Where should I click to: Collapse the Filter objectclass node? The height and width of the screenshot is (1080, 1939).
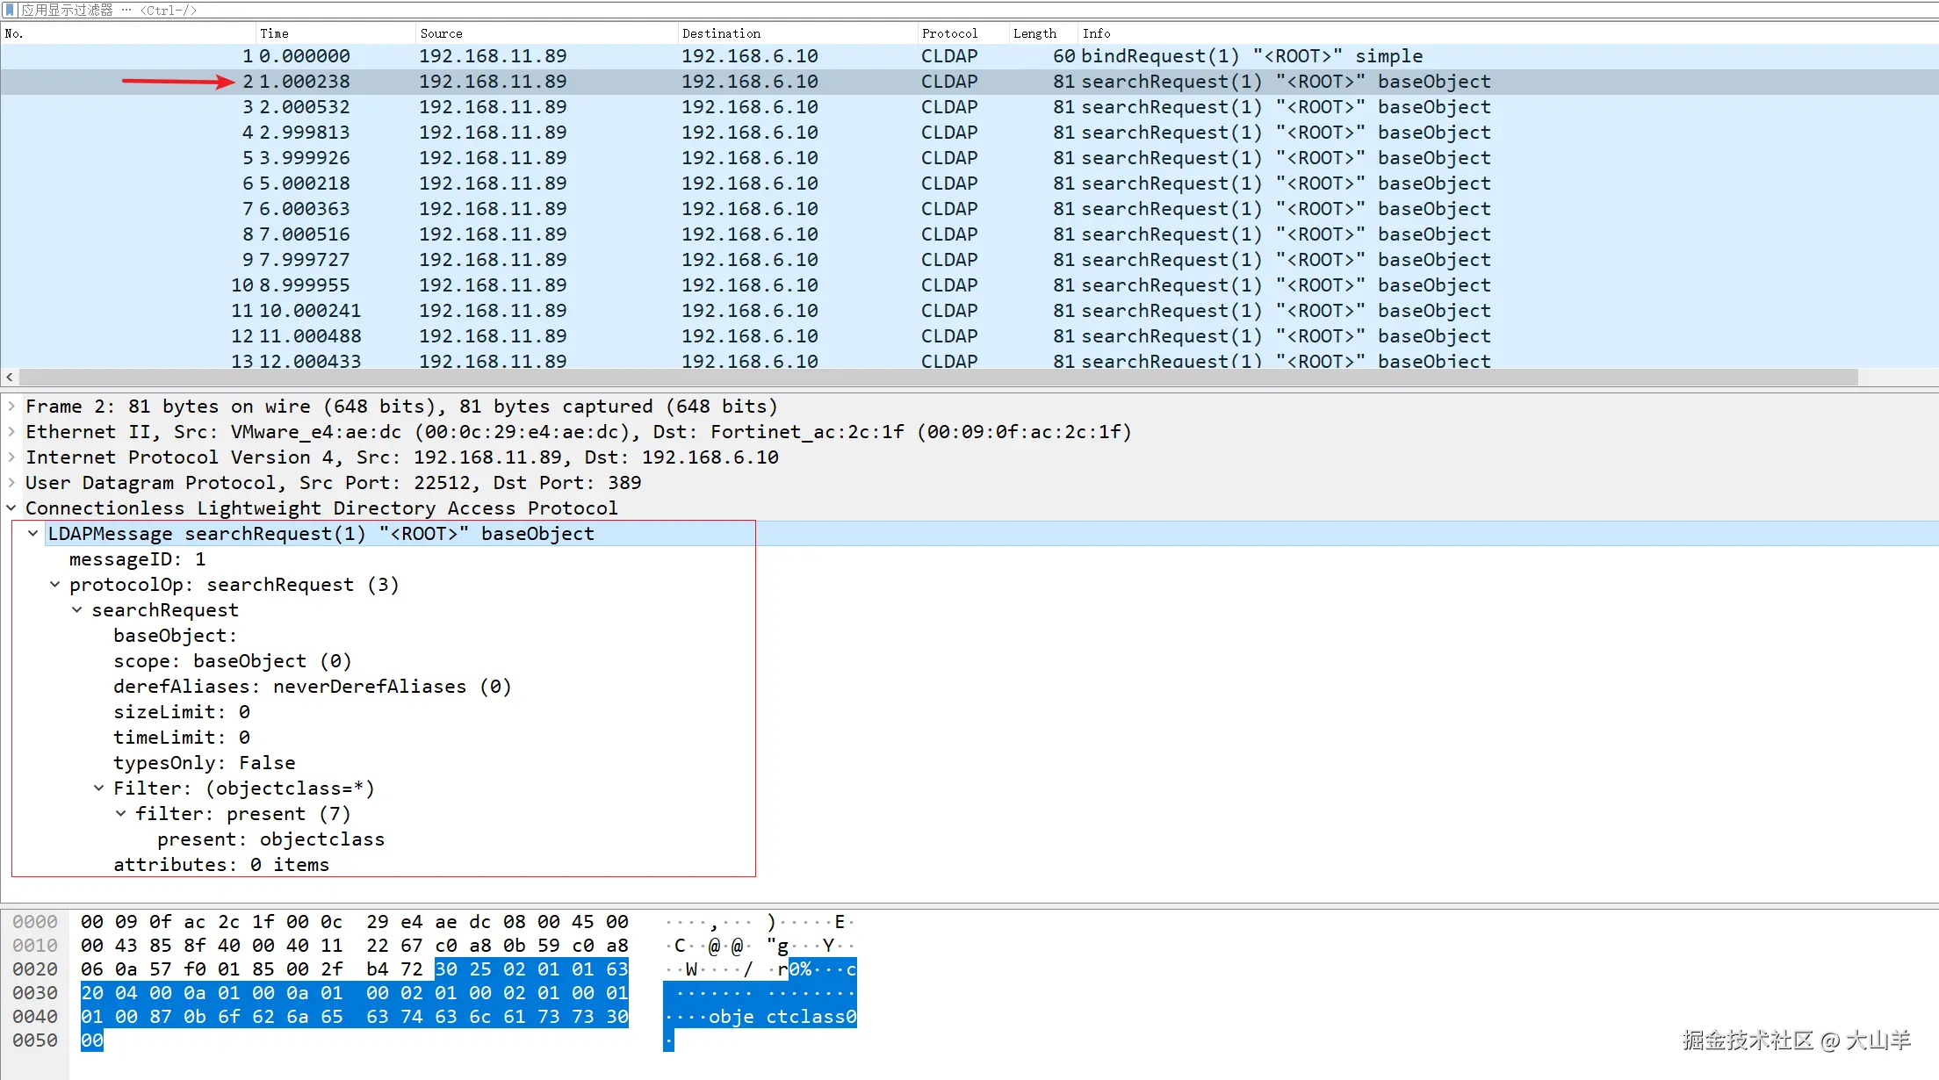[x=99, y=788]
